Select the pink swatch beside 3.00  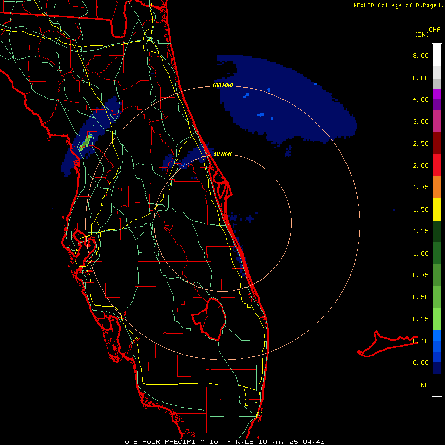pyautogui.click(x=437, y=121)
